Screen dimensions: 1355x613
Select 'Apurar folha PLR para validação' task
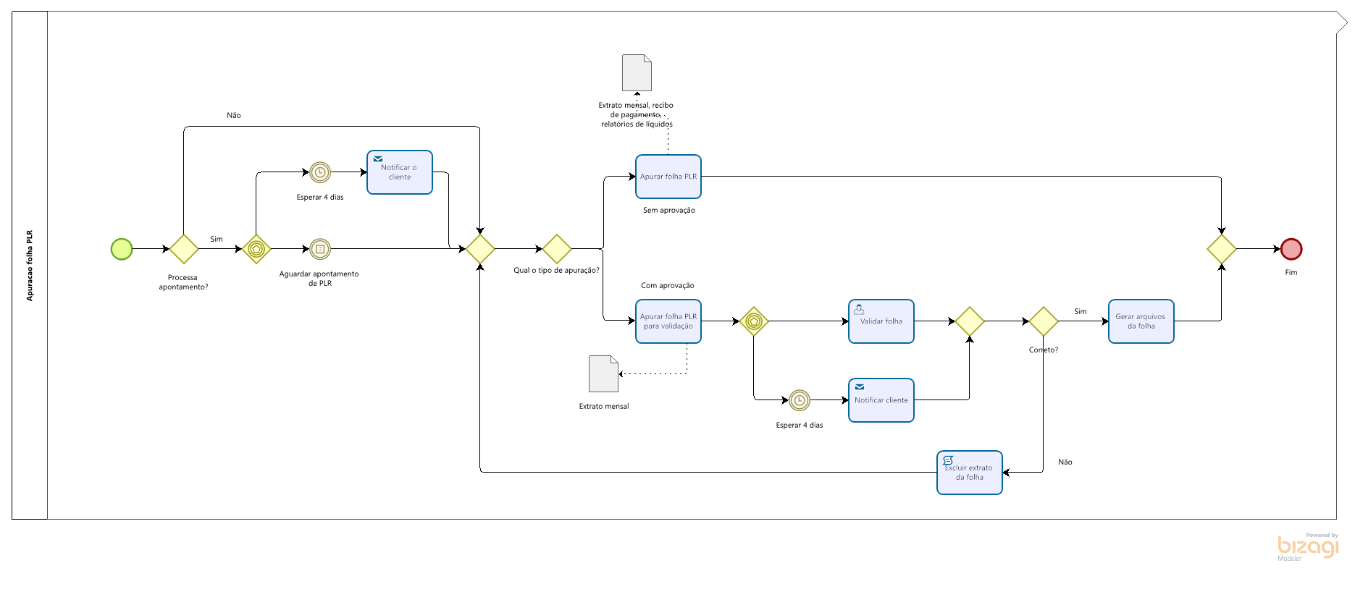pyautogui.click(x=668, y=321)
